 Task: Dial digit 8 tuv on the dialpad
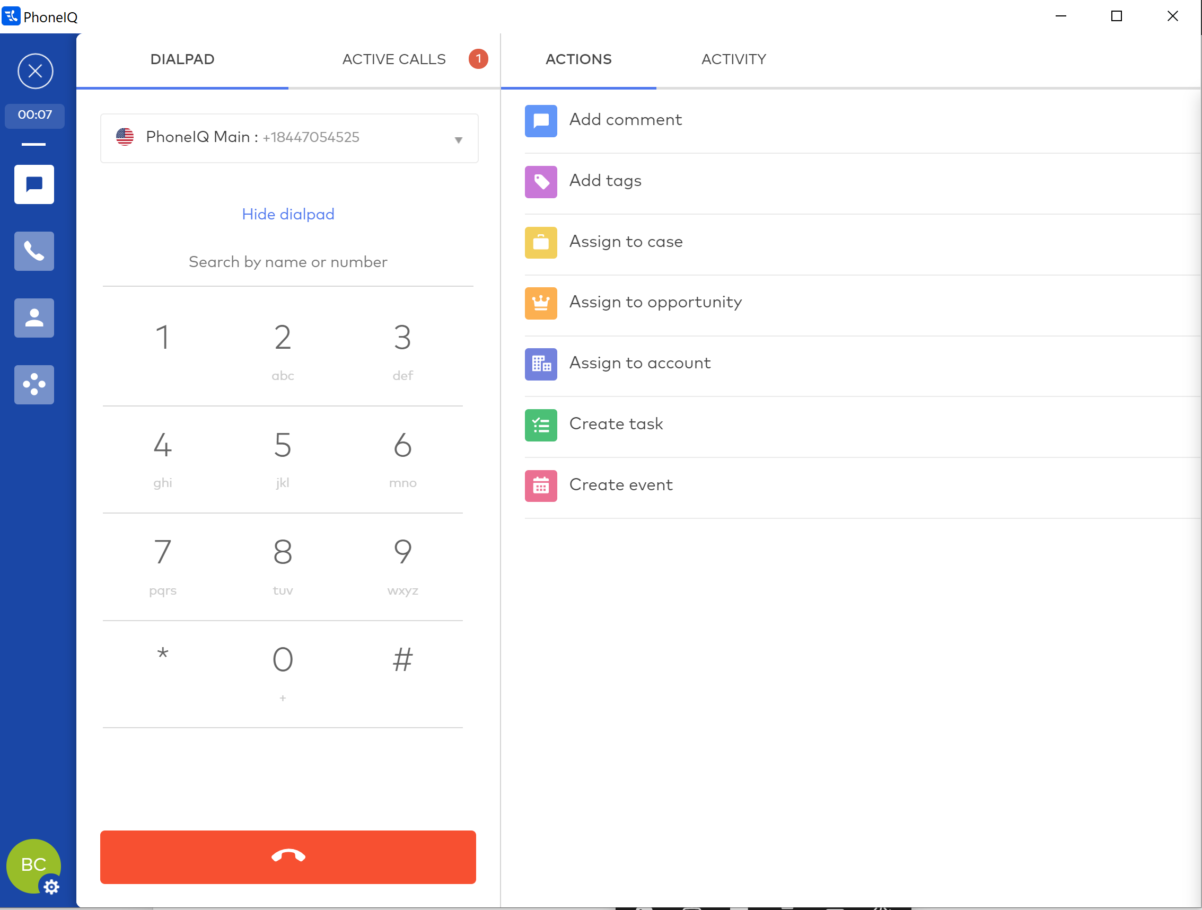pyautogui.click(x=283, y=567)
